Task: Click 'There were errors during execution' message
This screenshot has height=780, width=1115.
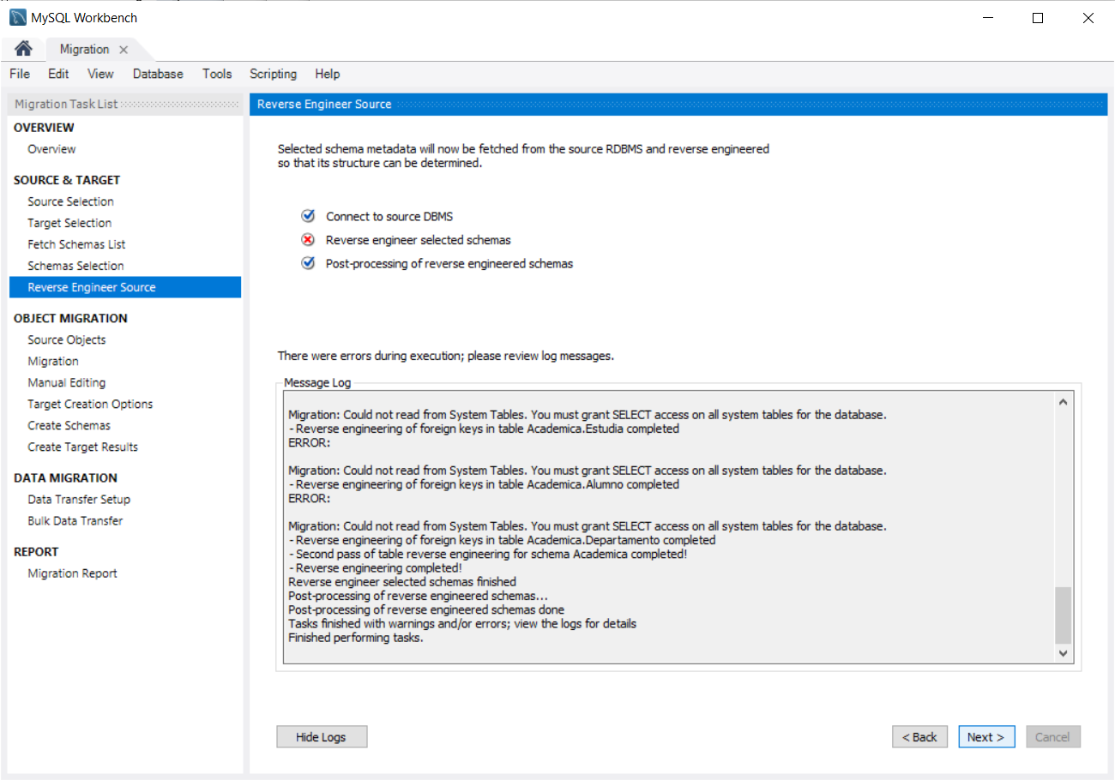Action: pos(446,356)
